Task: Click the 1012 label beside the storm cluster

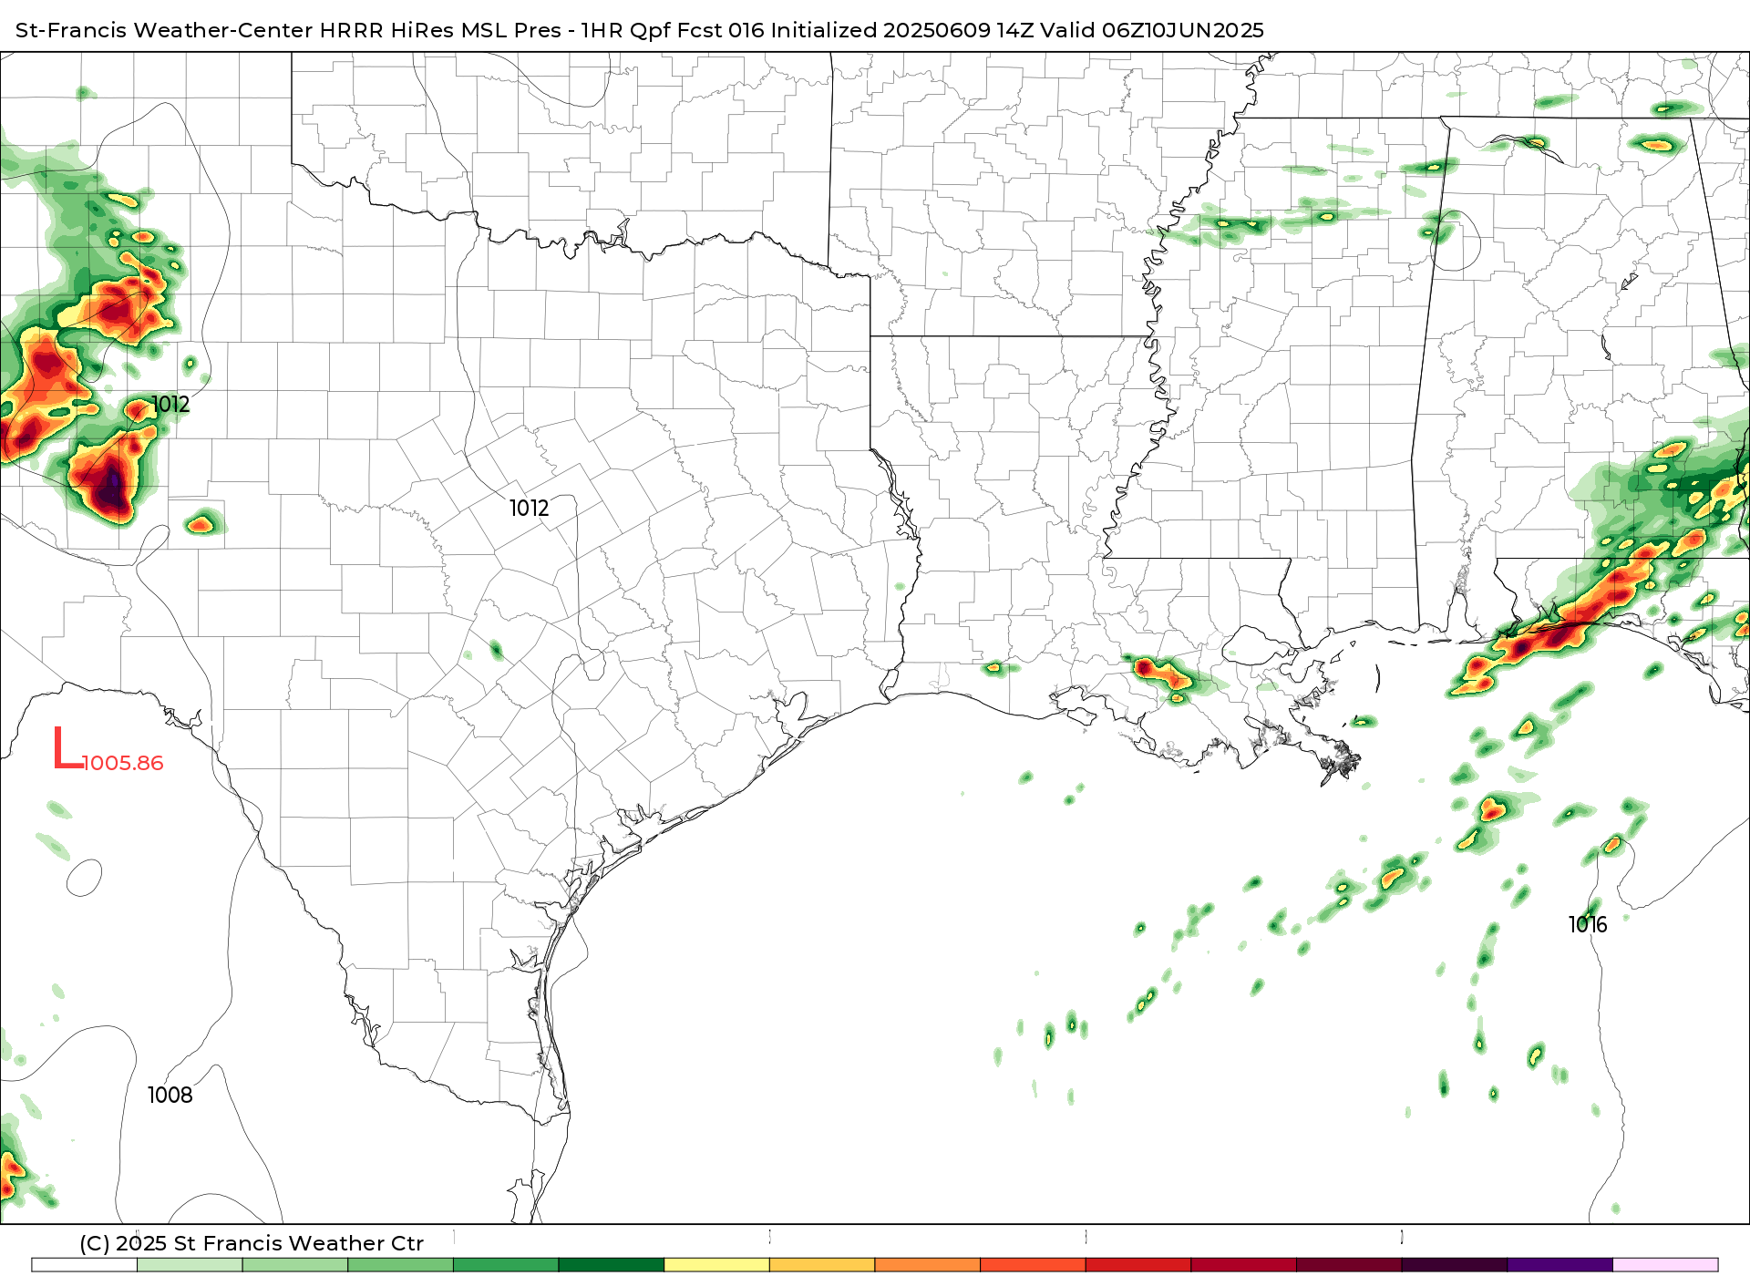Action: point(170,404)
